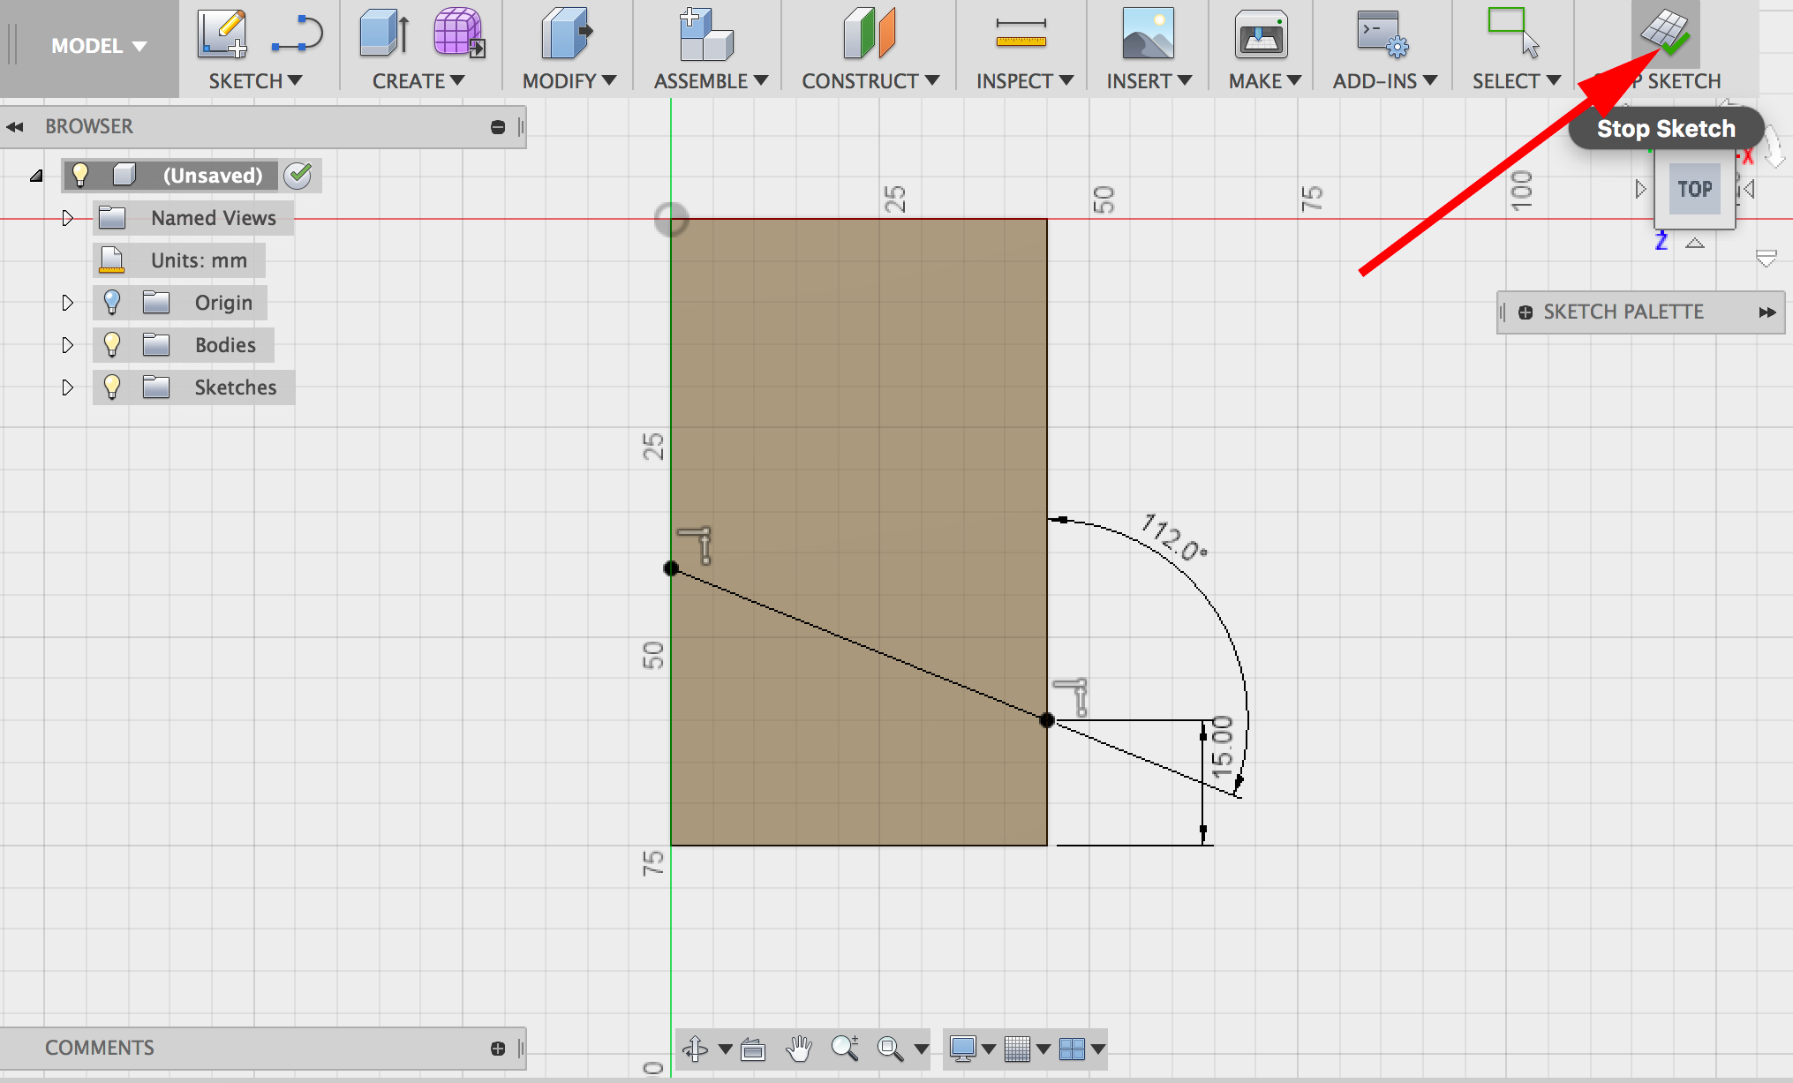Viewport: 1793px width, 1083px height.
Task: Click the New Component assemble icon
Action: (706, 34)
